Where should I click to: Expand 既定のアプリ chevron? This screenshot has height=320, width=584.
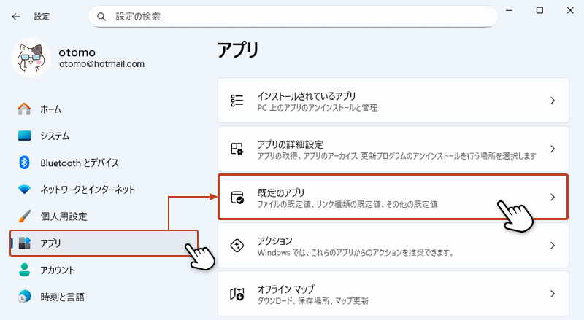[553, 198]
